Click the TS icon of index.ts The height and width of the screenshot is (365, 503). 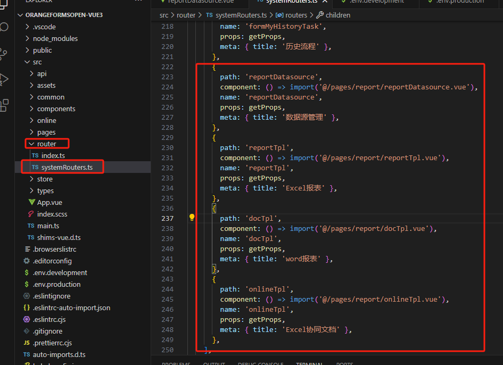click(35, 155)
